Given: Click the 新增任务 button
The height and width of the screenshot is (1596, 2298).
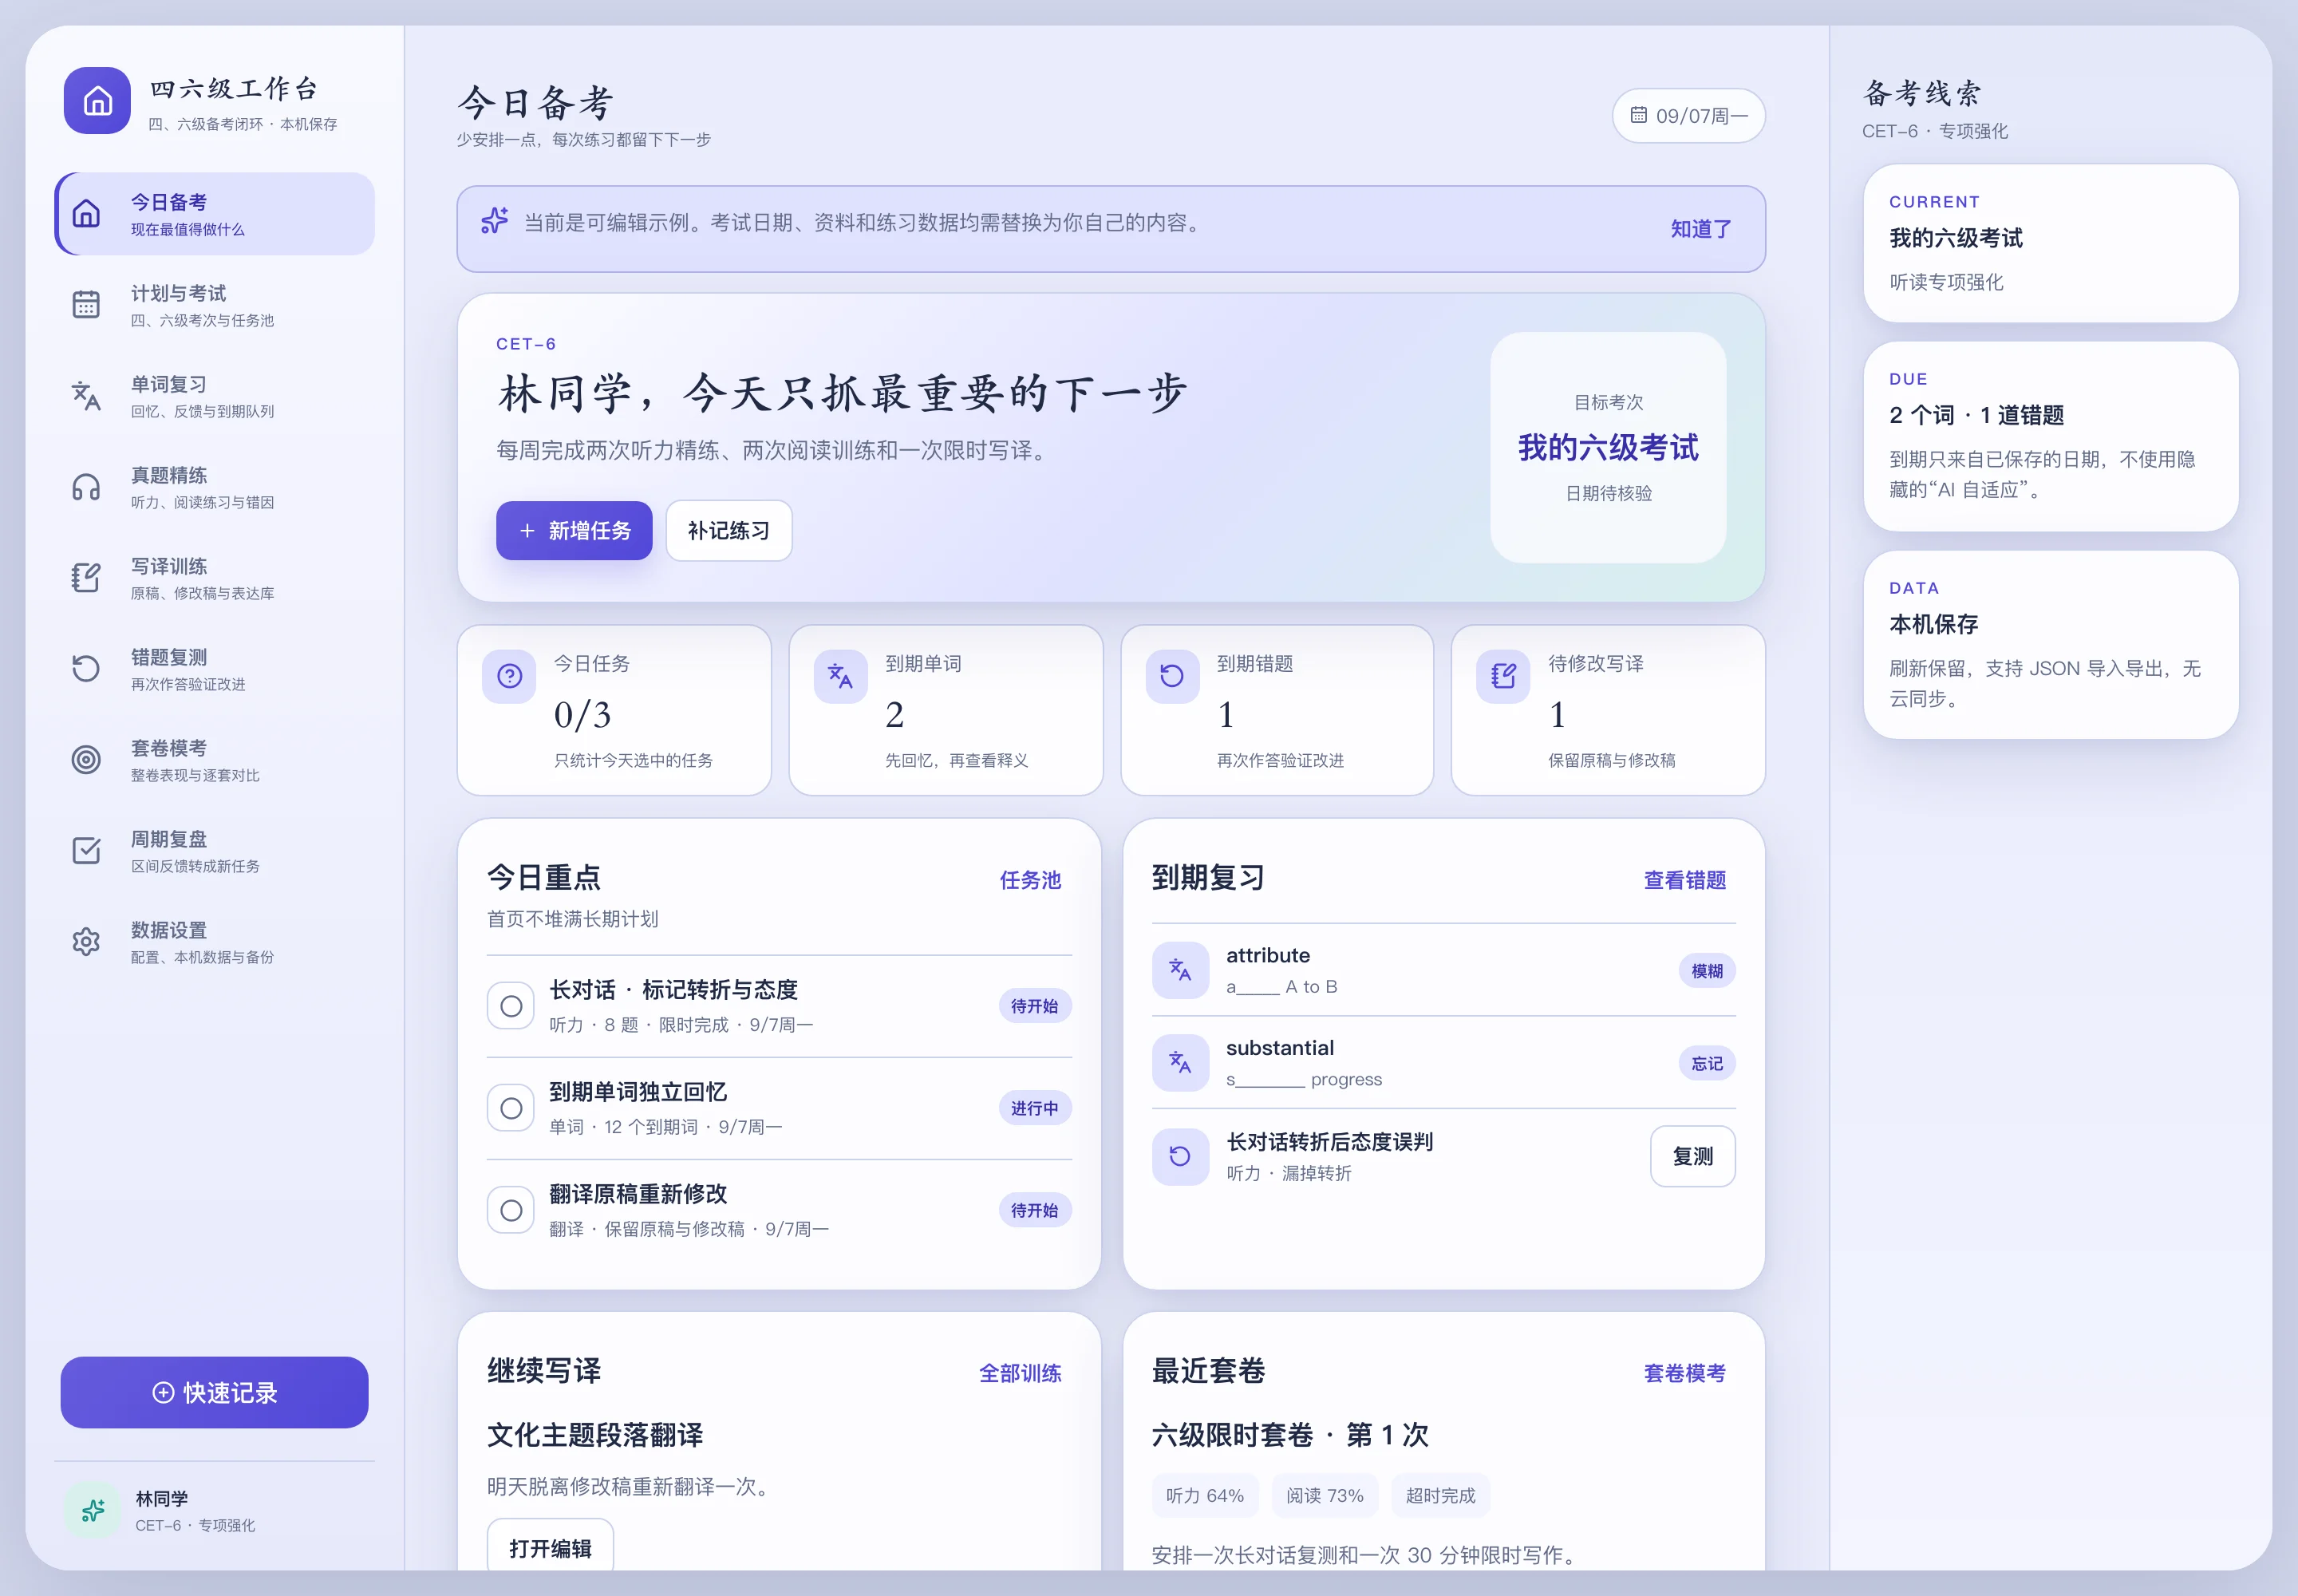Looking at the screenshot, I should 574,531.
